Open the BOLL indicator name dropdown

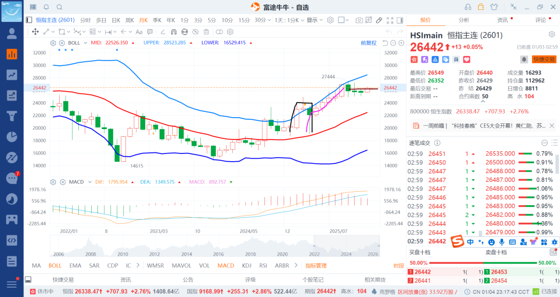click(x=86, y=43)
